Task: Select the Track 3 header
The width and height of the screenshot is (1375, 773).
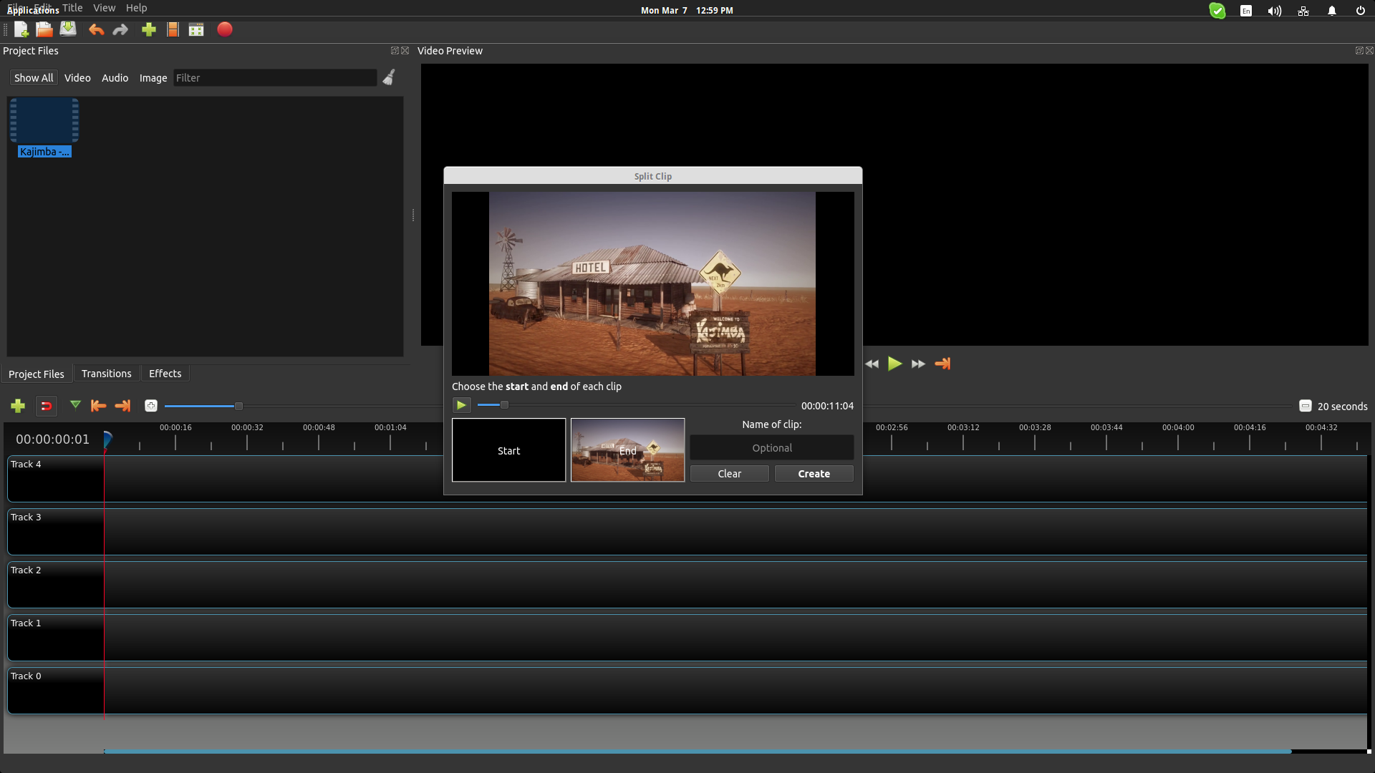Action: [x=56, y=532]
